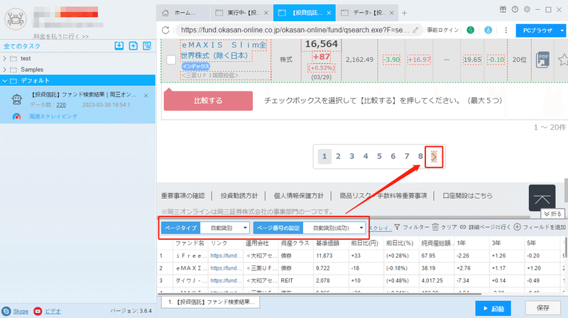This screenshot has height=318, width=568.
Task: Open row 1 fund link in data table
Action: 226,256
